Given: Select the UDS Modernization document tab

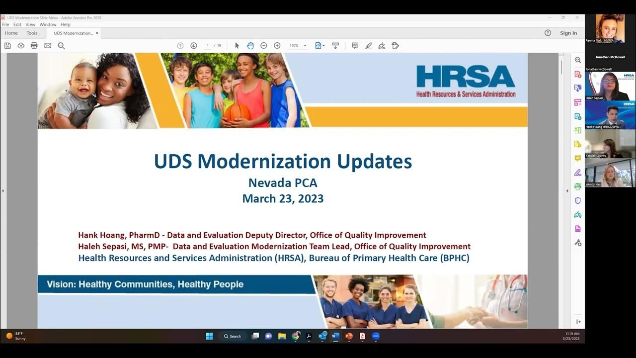Looking at the screenshot, I should (x=73, y=33).
